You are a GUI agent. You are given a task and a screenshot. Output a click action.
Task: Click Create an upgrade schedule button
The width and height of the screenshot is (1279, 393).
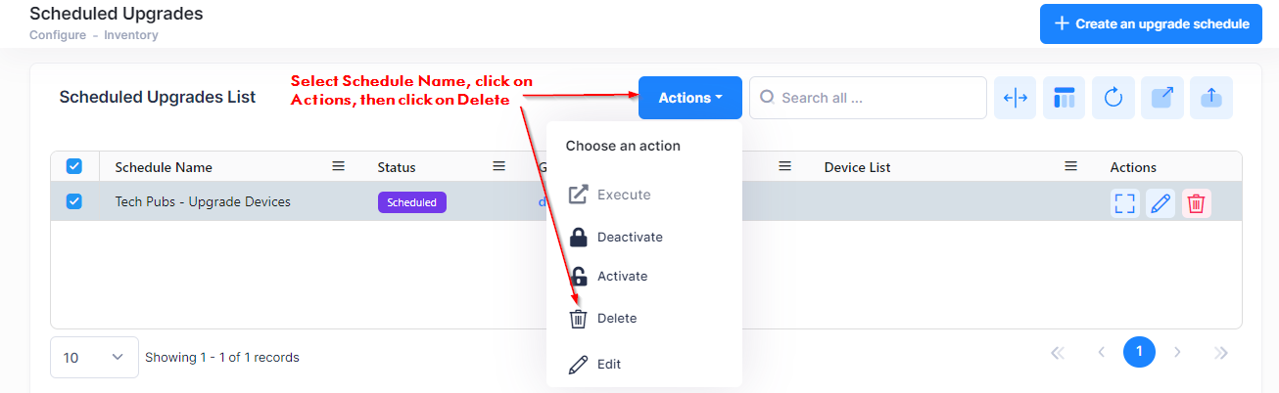1151,23
